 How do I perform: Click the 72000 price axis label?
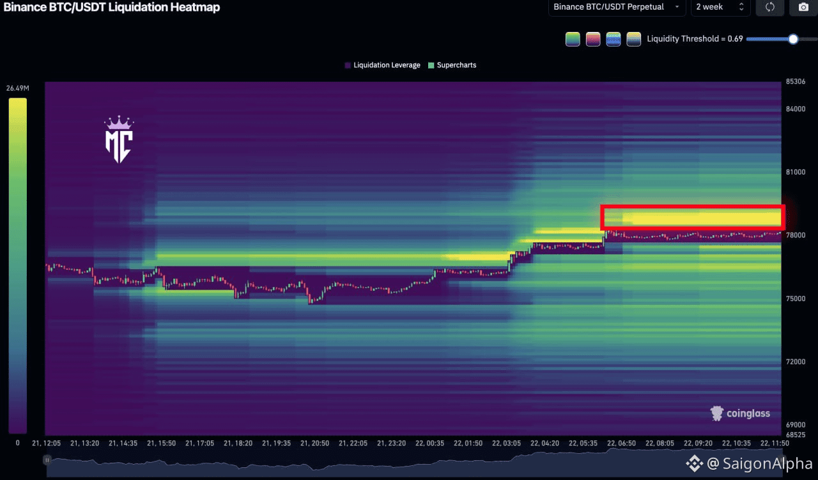[x=796, y=362]
